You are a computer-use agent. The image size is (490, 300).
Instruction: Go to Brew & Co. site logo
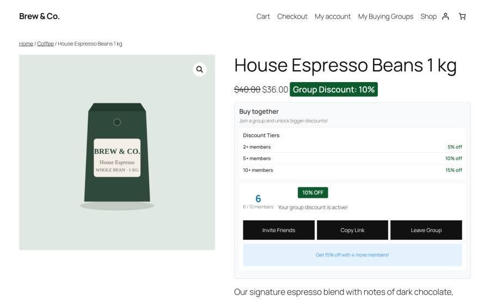pos(39,16)
